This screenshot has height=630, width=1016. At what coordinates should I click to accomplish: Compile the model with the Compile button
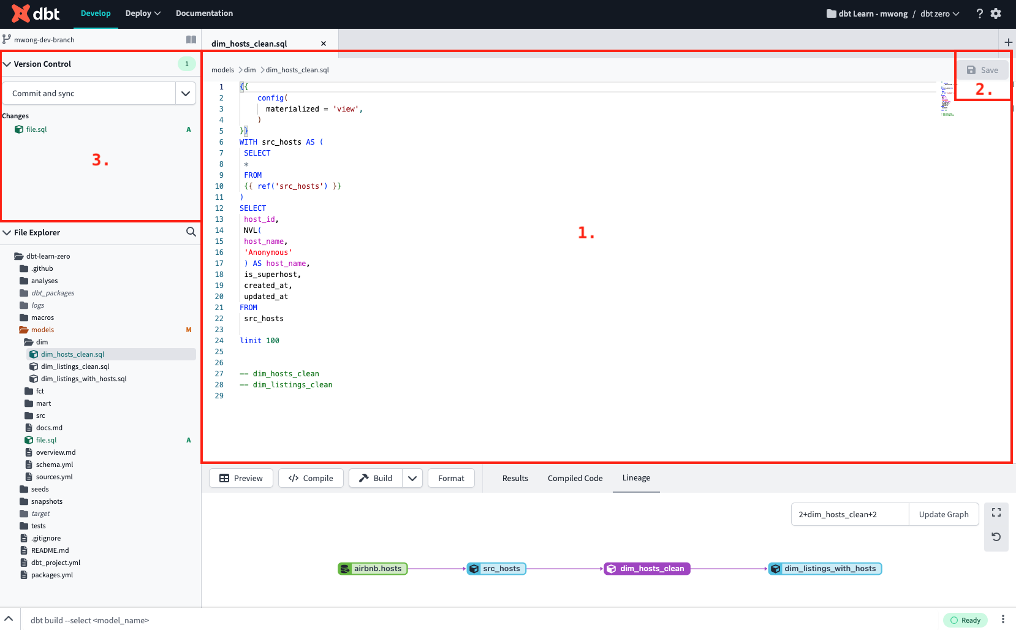(311, 478)
